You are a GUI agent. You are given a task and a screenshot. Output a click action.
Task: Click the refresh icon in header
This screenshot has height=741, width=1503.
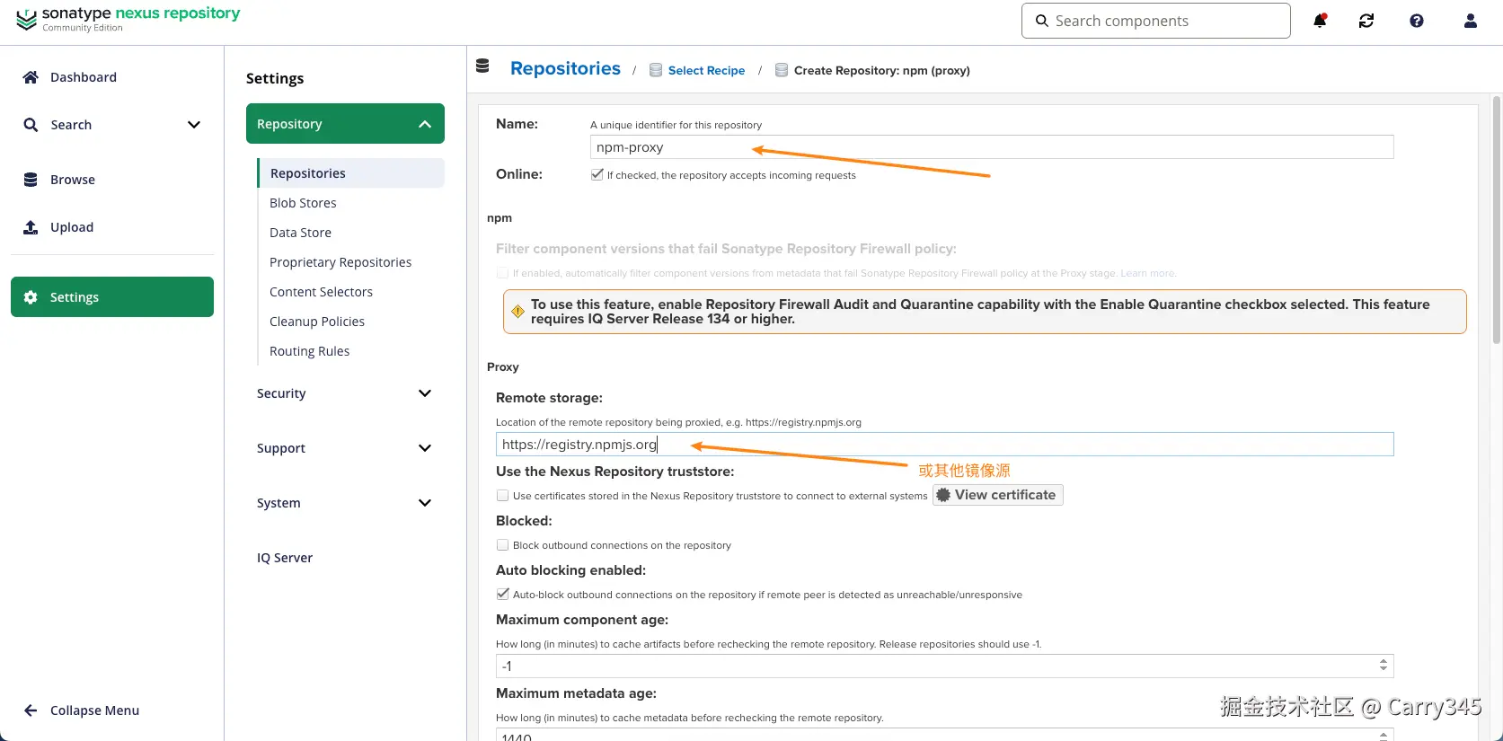coord(1366,21)
